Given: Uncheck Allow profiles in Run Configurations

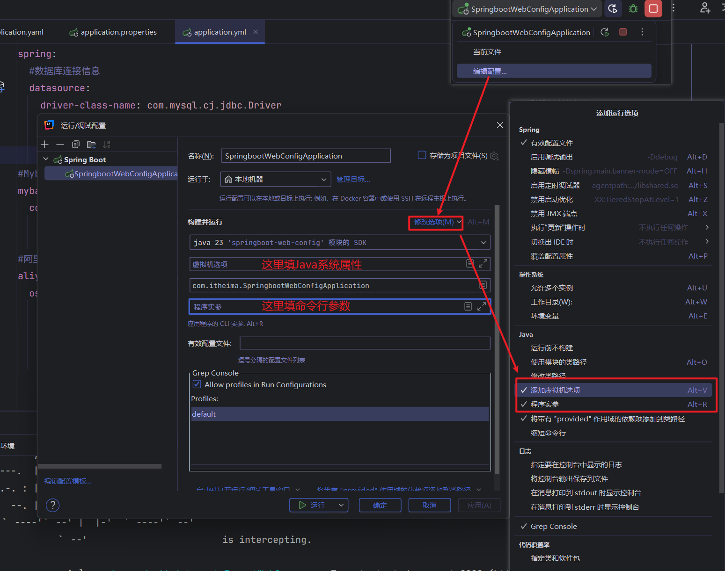Looking at the screenshot, I should [x=197, y=384].
